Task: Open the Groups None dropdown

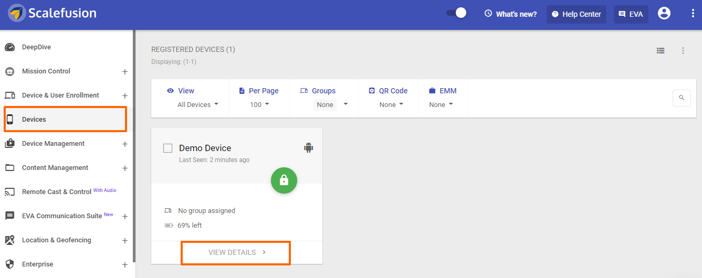Action: coord(331,105)
